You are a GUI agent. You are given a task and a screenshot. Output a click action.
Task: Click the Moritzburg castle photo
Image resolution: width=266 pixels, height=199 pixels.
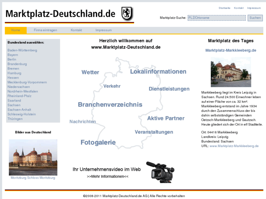click(x=33, y=157)
